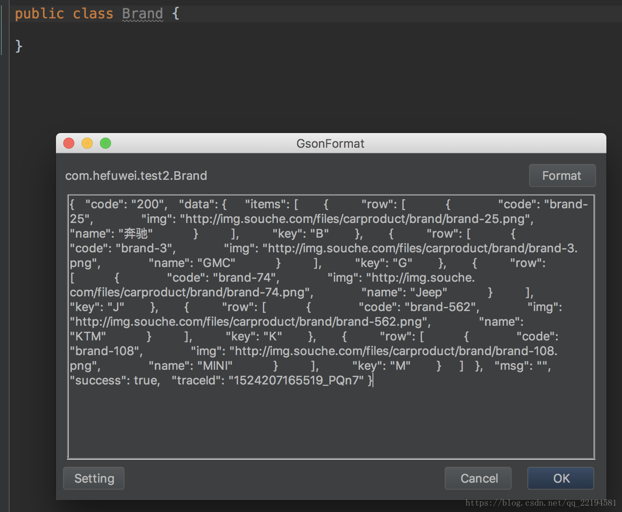Close the GsonFormat window with red button

coord(69,143)
